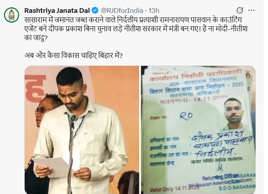Click the portrait photo on the ID card
Screen dimensions: 268x194
234,114
